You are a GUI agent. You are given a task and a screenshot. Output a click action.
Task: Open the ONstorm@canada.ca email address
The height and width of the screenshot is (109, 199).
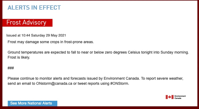(54, 84)
